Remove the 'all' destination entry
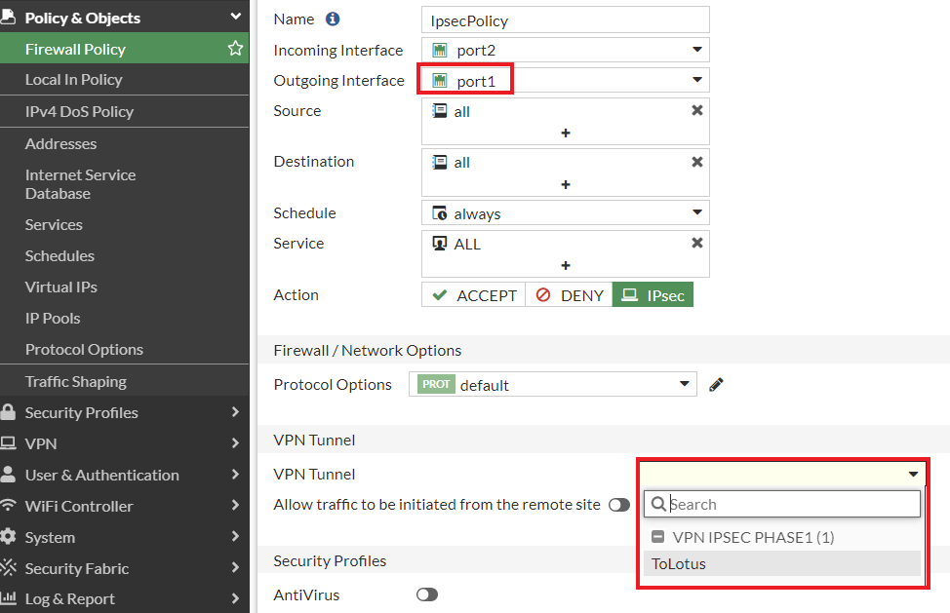Image resolution: width=950 pixels, height=613 pixels. [697, 162]
